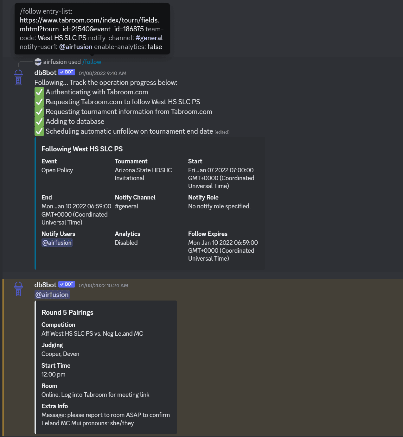Viewport: 403px width, 437px height.
Task: Click checkmark beside Requesting tournament information
Action: point(39,112)
